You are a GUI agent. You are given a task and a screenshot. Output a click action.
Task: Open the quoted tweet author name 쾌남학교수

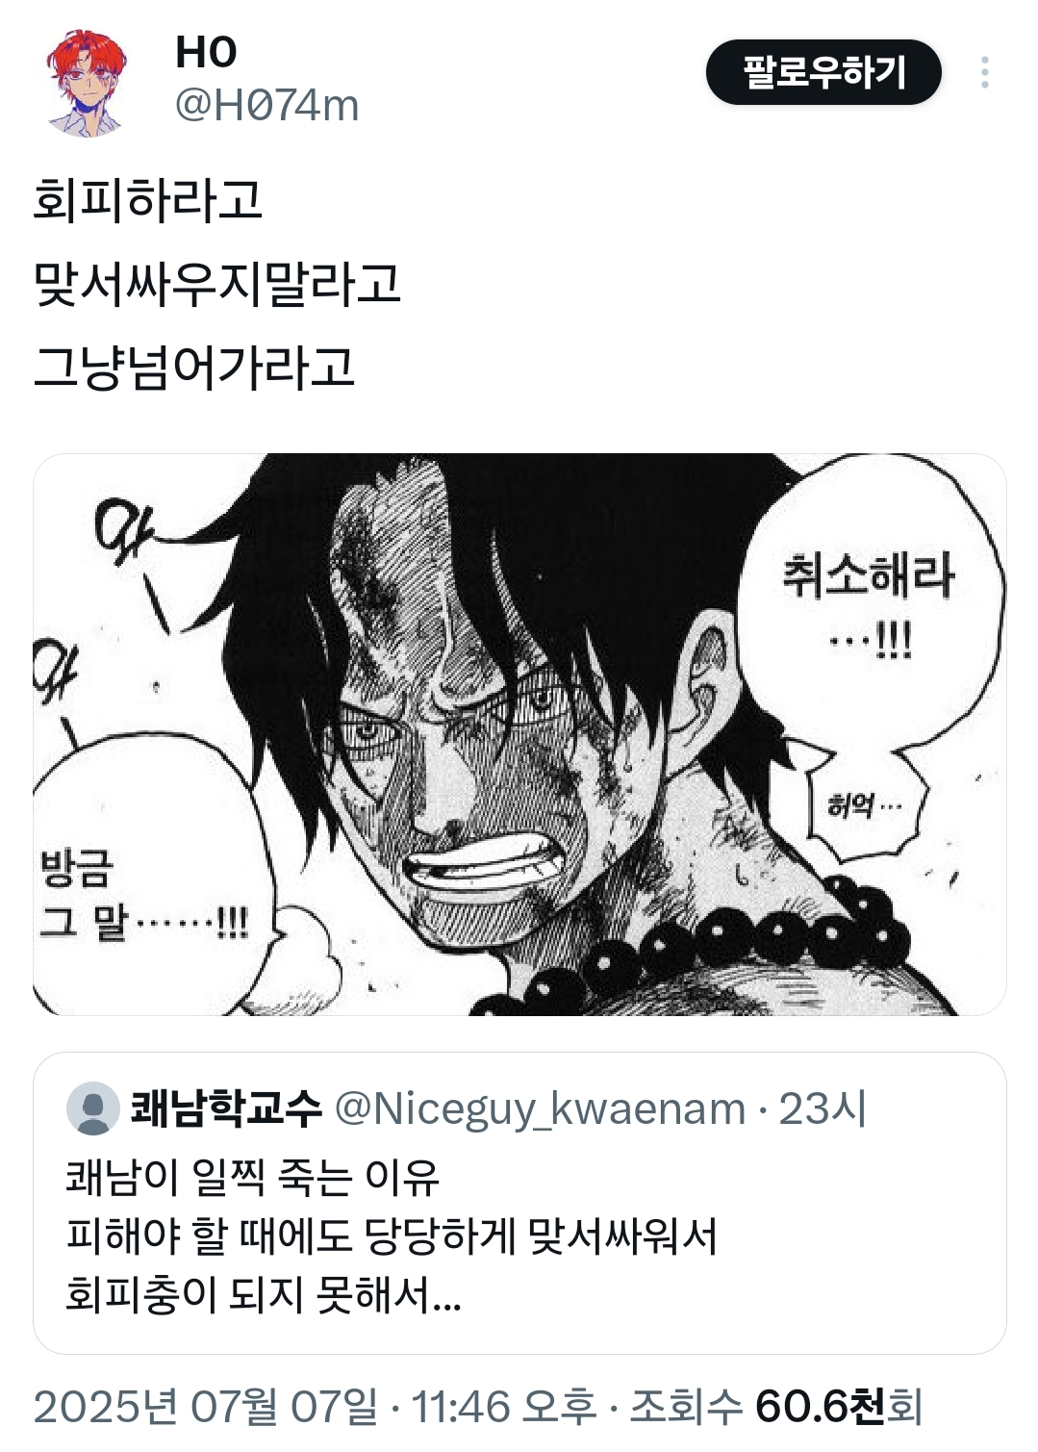click(226, 1108)
